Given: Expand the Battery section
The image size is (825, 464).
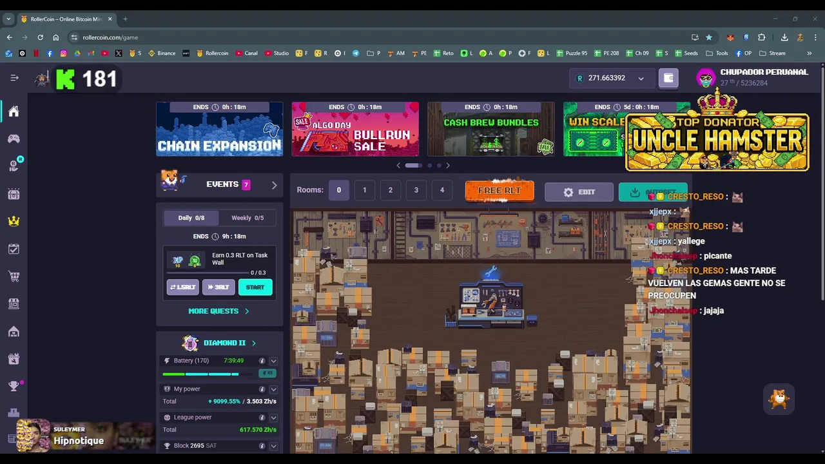Looking at the screenshot, I should (x=273, y=361).
